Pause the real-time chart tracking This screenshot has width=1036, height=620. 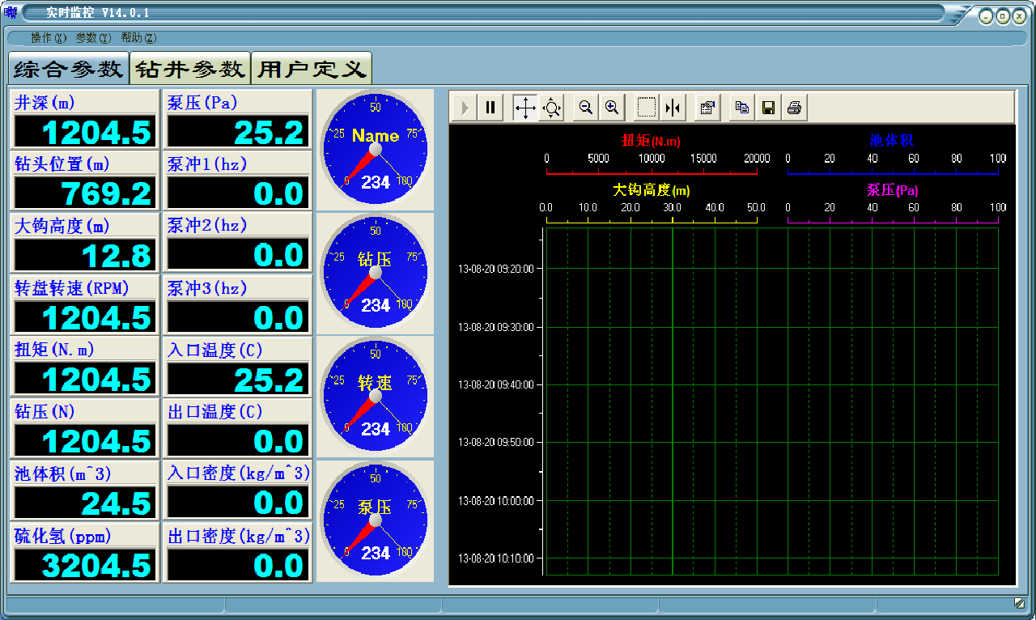pos(490,108)
